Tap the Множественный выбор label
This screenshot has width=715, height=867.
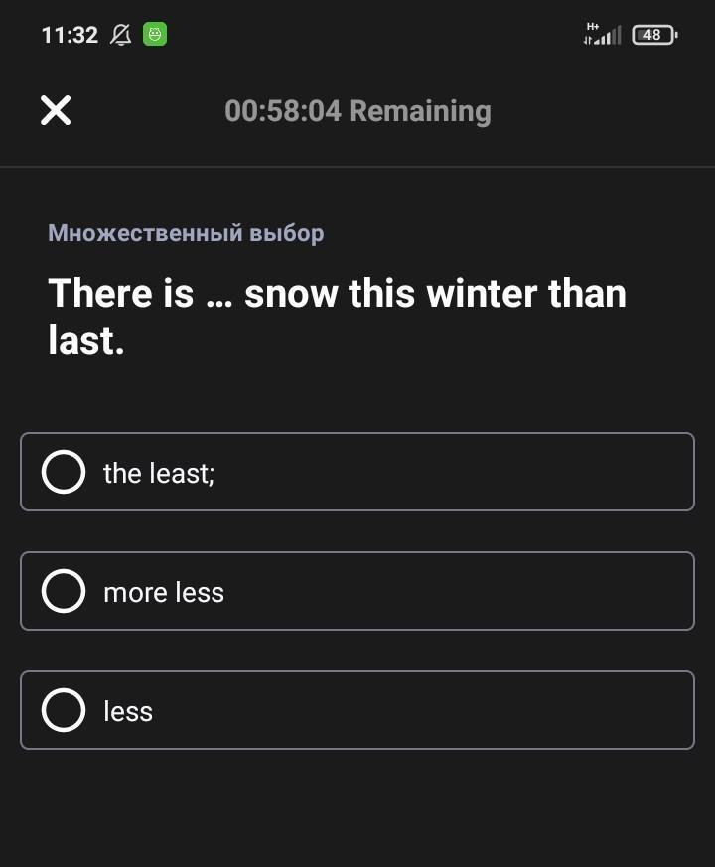point(186,233)
